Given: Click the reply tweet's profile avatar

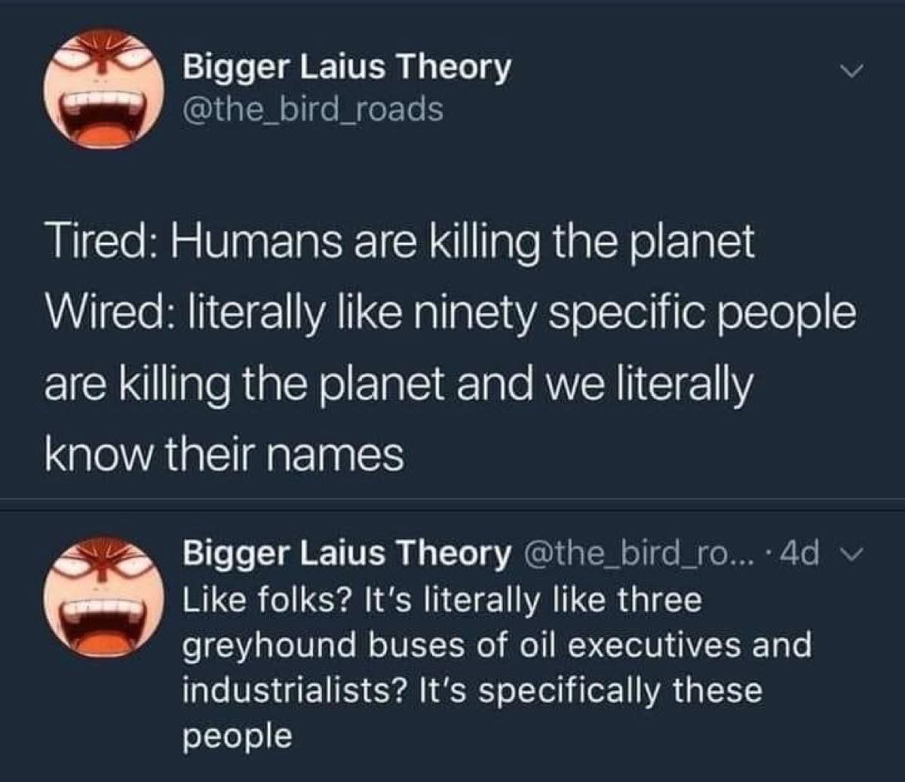Looking at the screenshot, I should pyautogui.click(x=103, y=599).
